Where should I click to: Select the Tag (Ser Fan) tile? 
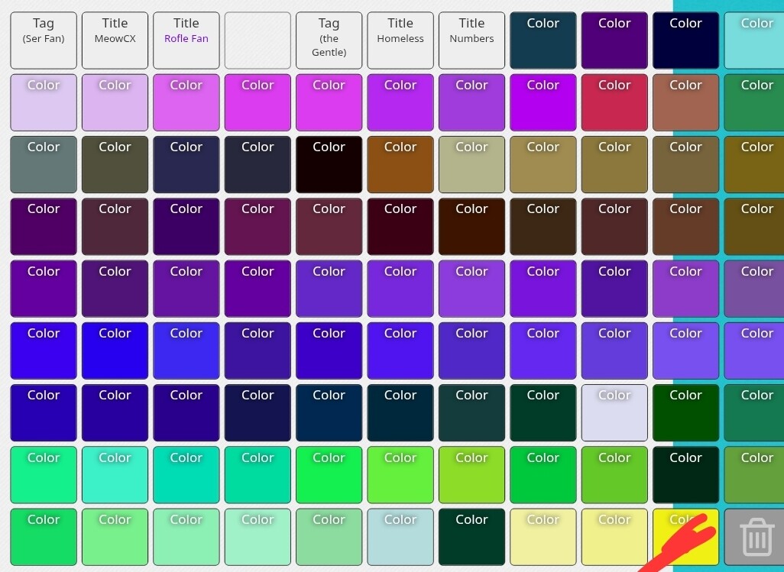[x=44, y=40]
